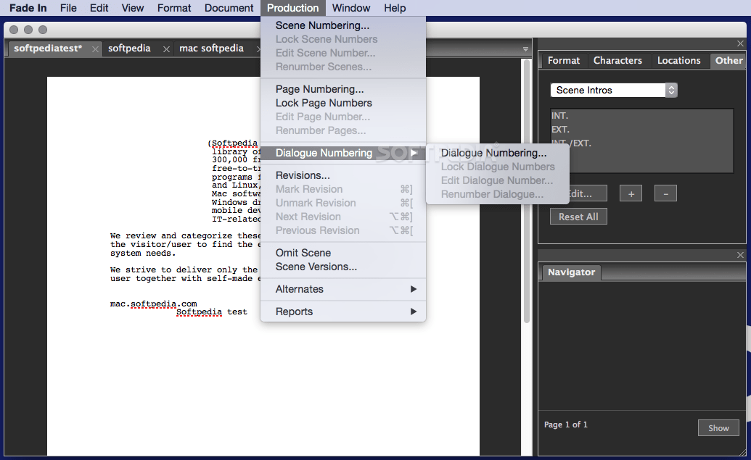Open Revisions... from Production menu
Image resolution: width=751 pixels, height=460 pixels.
click(343, 175)
